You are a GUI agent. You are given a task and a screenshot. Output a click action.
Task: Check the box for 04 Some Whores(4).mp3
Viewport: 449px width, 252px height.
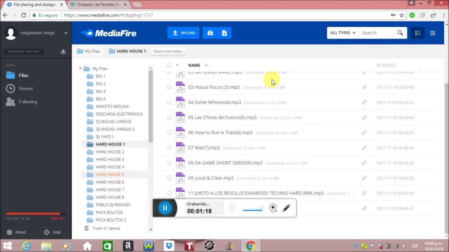point(169,102)
